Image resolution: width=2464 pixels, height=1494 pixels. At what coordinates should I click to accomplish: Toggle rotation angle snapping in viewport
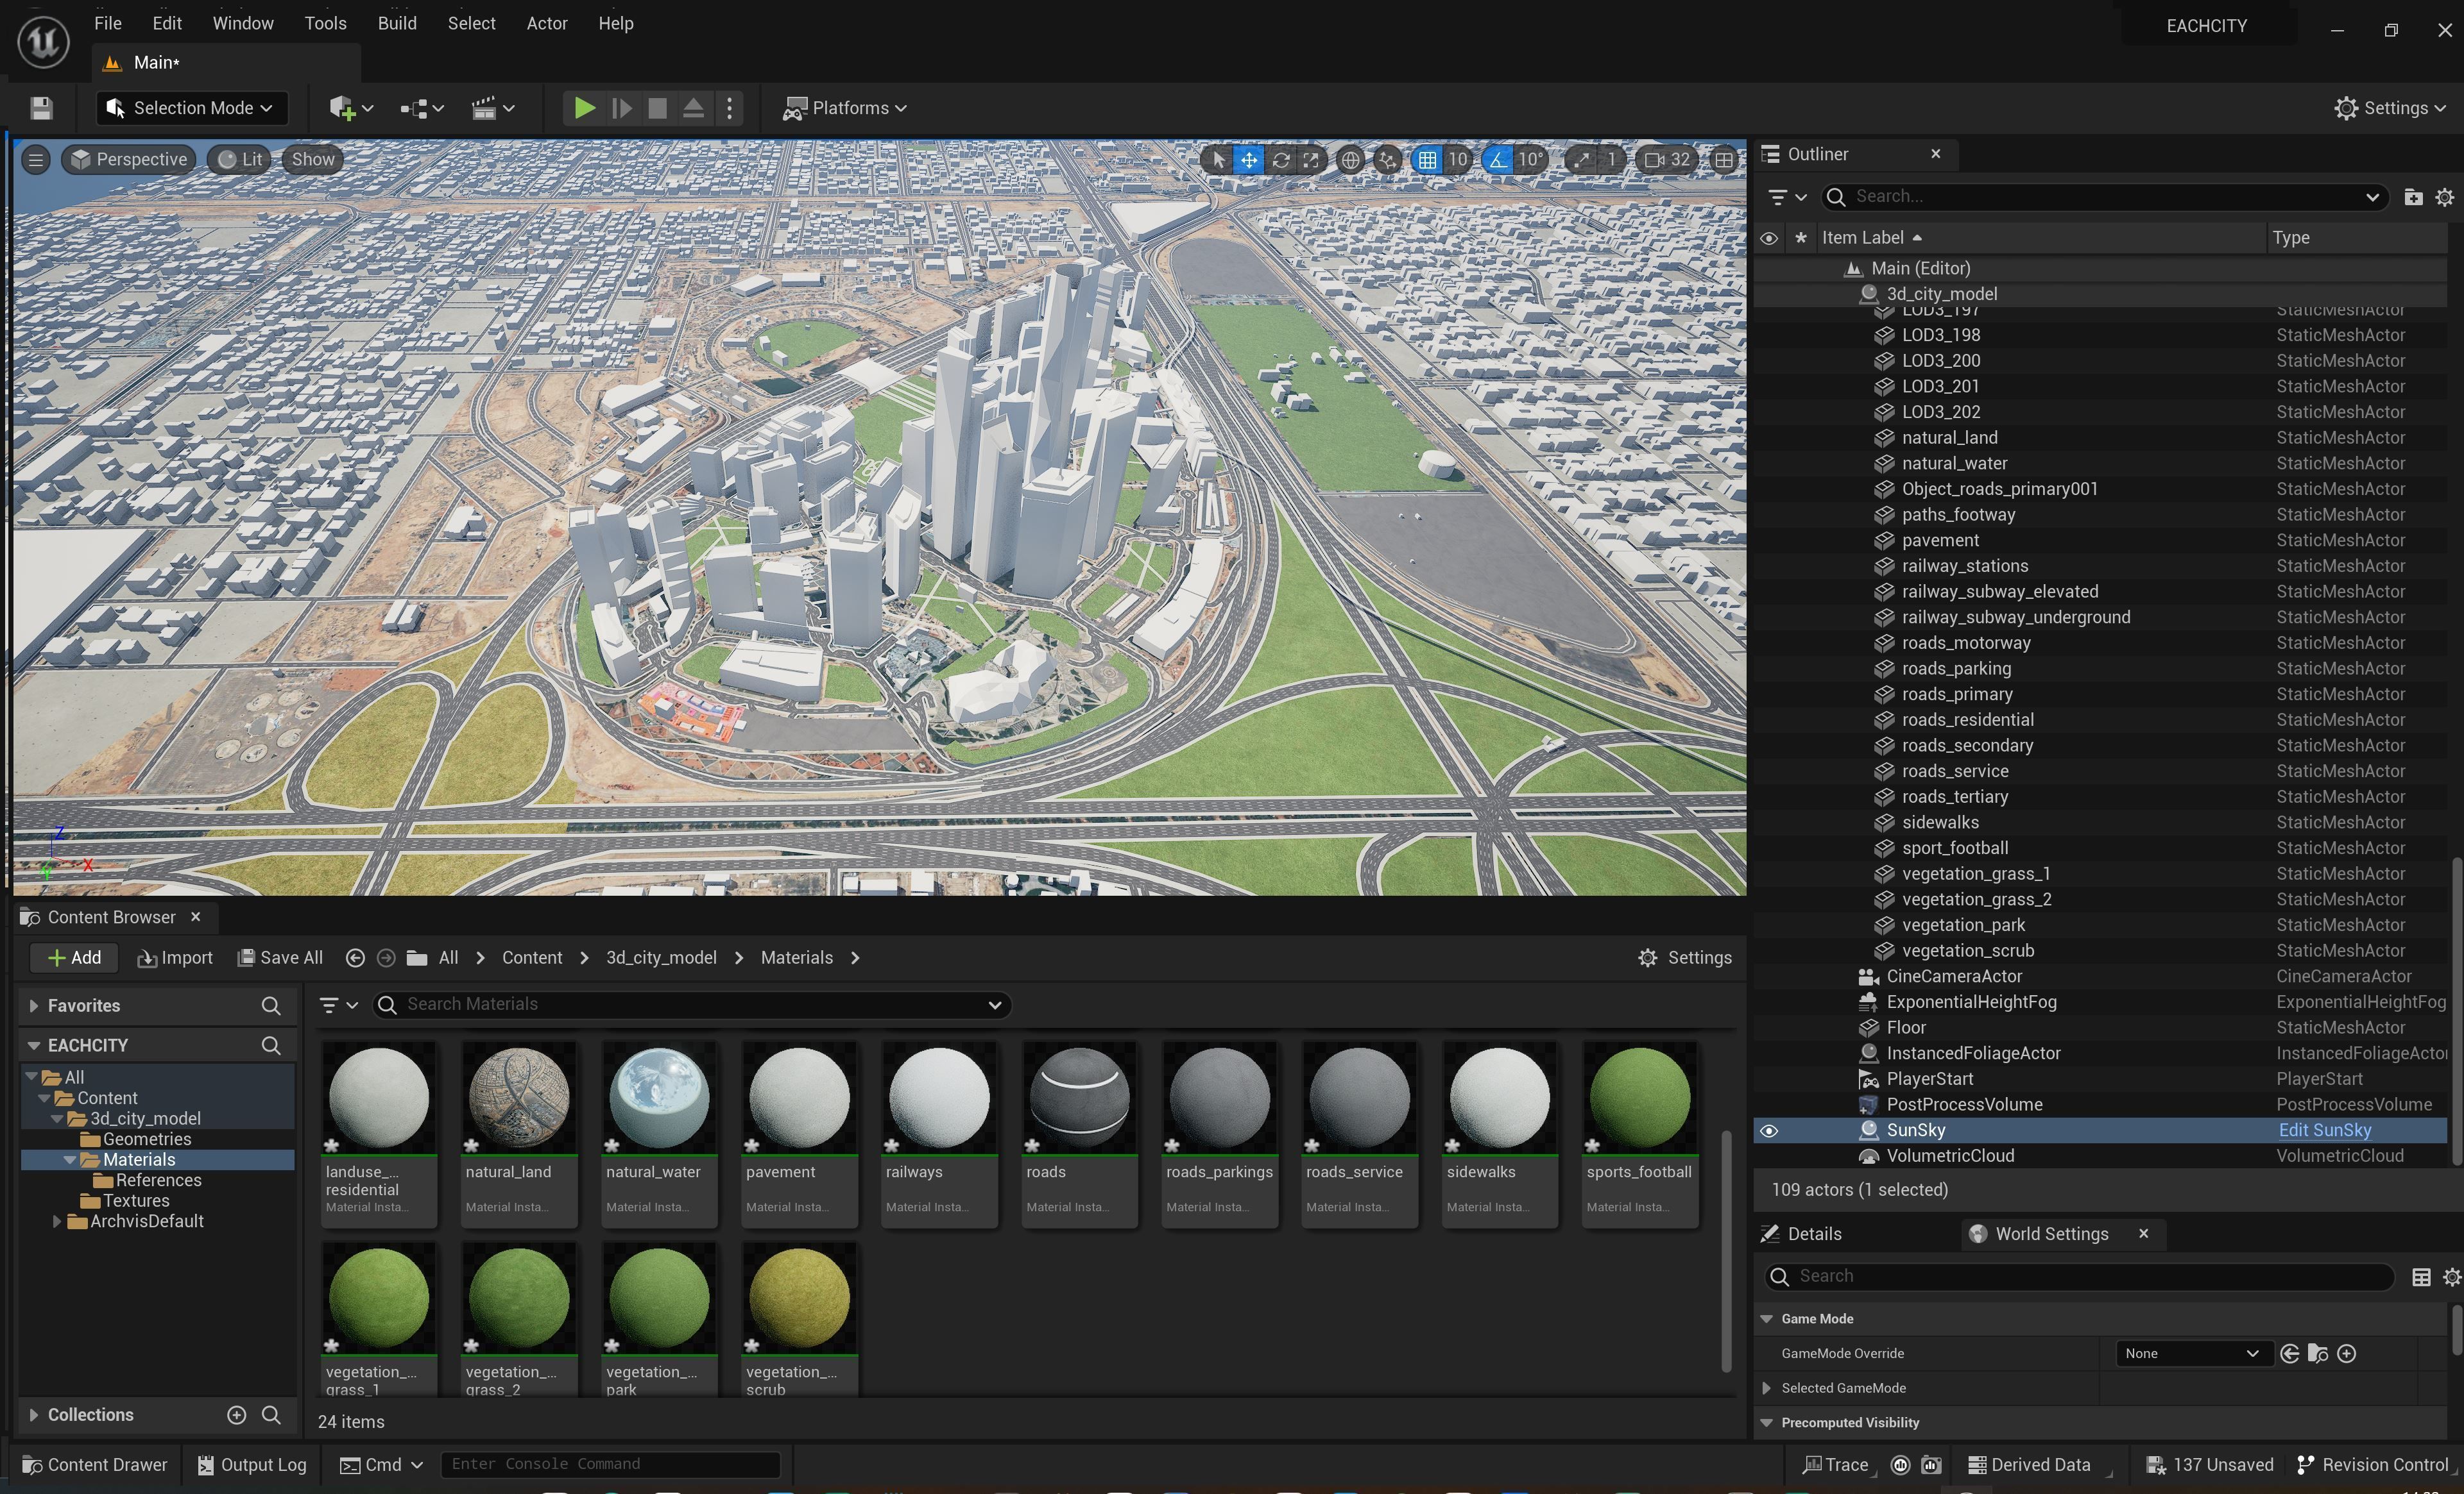(x=1497, y=160)
